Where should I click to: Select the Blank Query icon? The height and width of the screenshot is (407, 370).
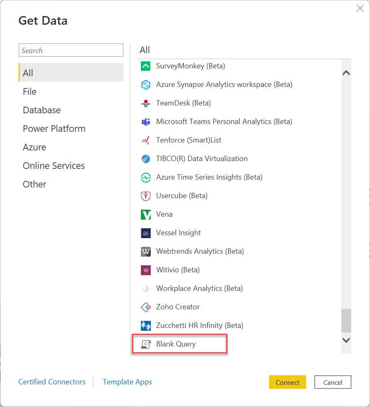point(146,344)
